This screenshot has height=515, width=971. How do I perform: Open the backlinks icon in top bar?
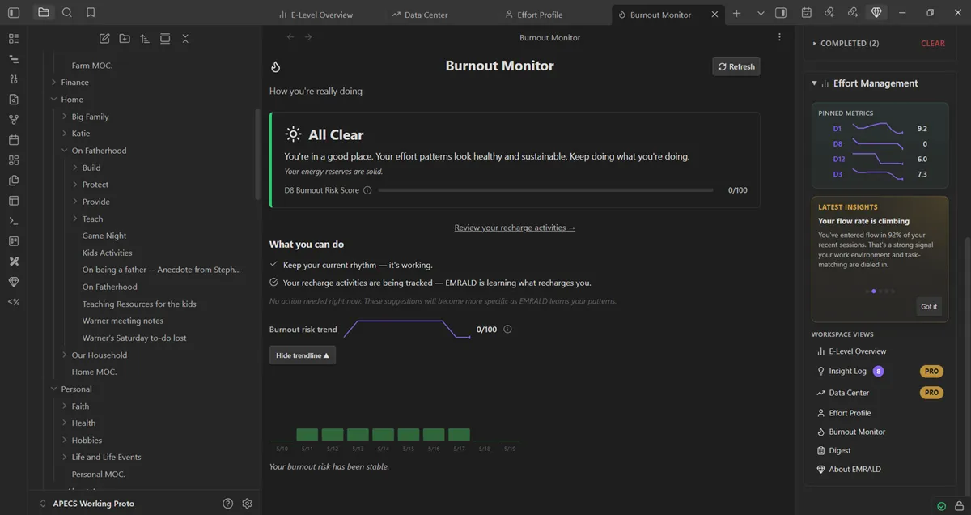tap(829, 13)
